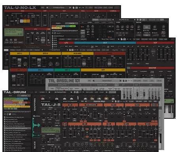Click the save icon beside Moon Trail preset
The image size is (178, 152).
click(x=124, y=39)
